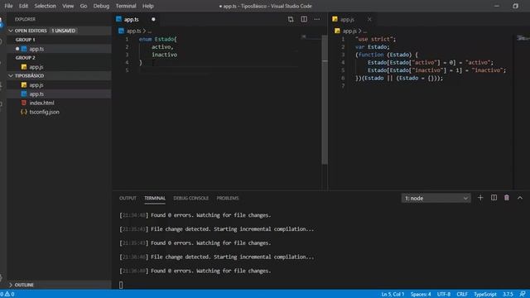530x298 pixels.
Task: Open the Edit menu
Action: click(x=23, y=6)
